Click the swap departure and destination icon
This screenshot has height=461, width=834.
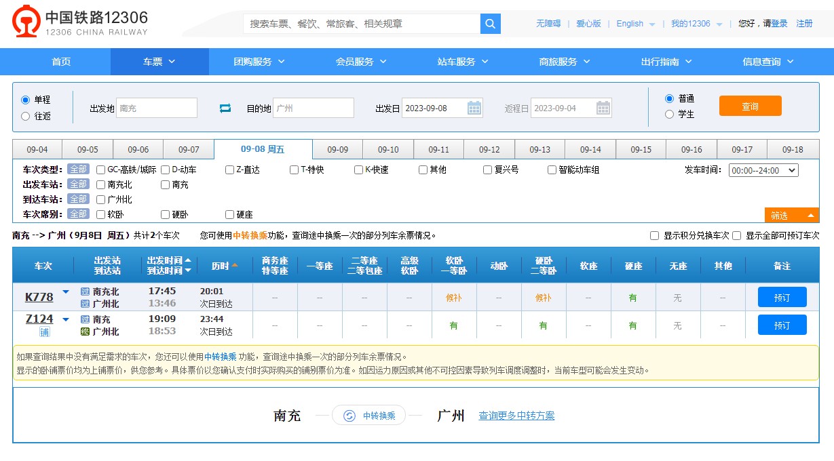(225, 108)
